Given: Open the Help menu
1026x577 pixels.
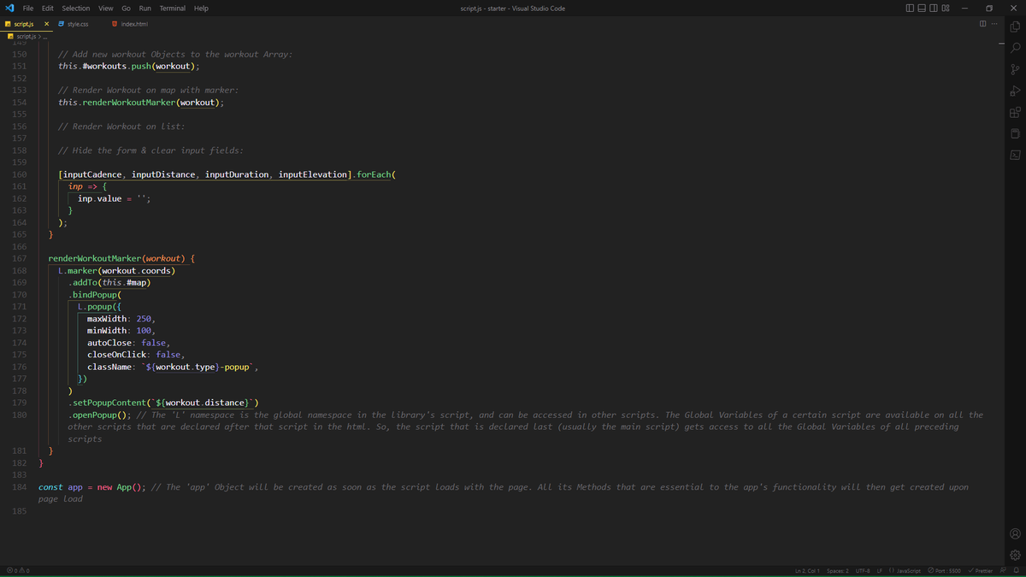Looking at the screenshot, I should (x=201, y=8).
